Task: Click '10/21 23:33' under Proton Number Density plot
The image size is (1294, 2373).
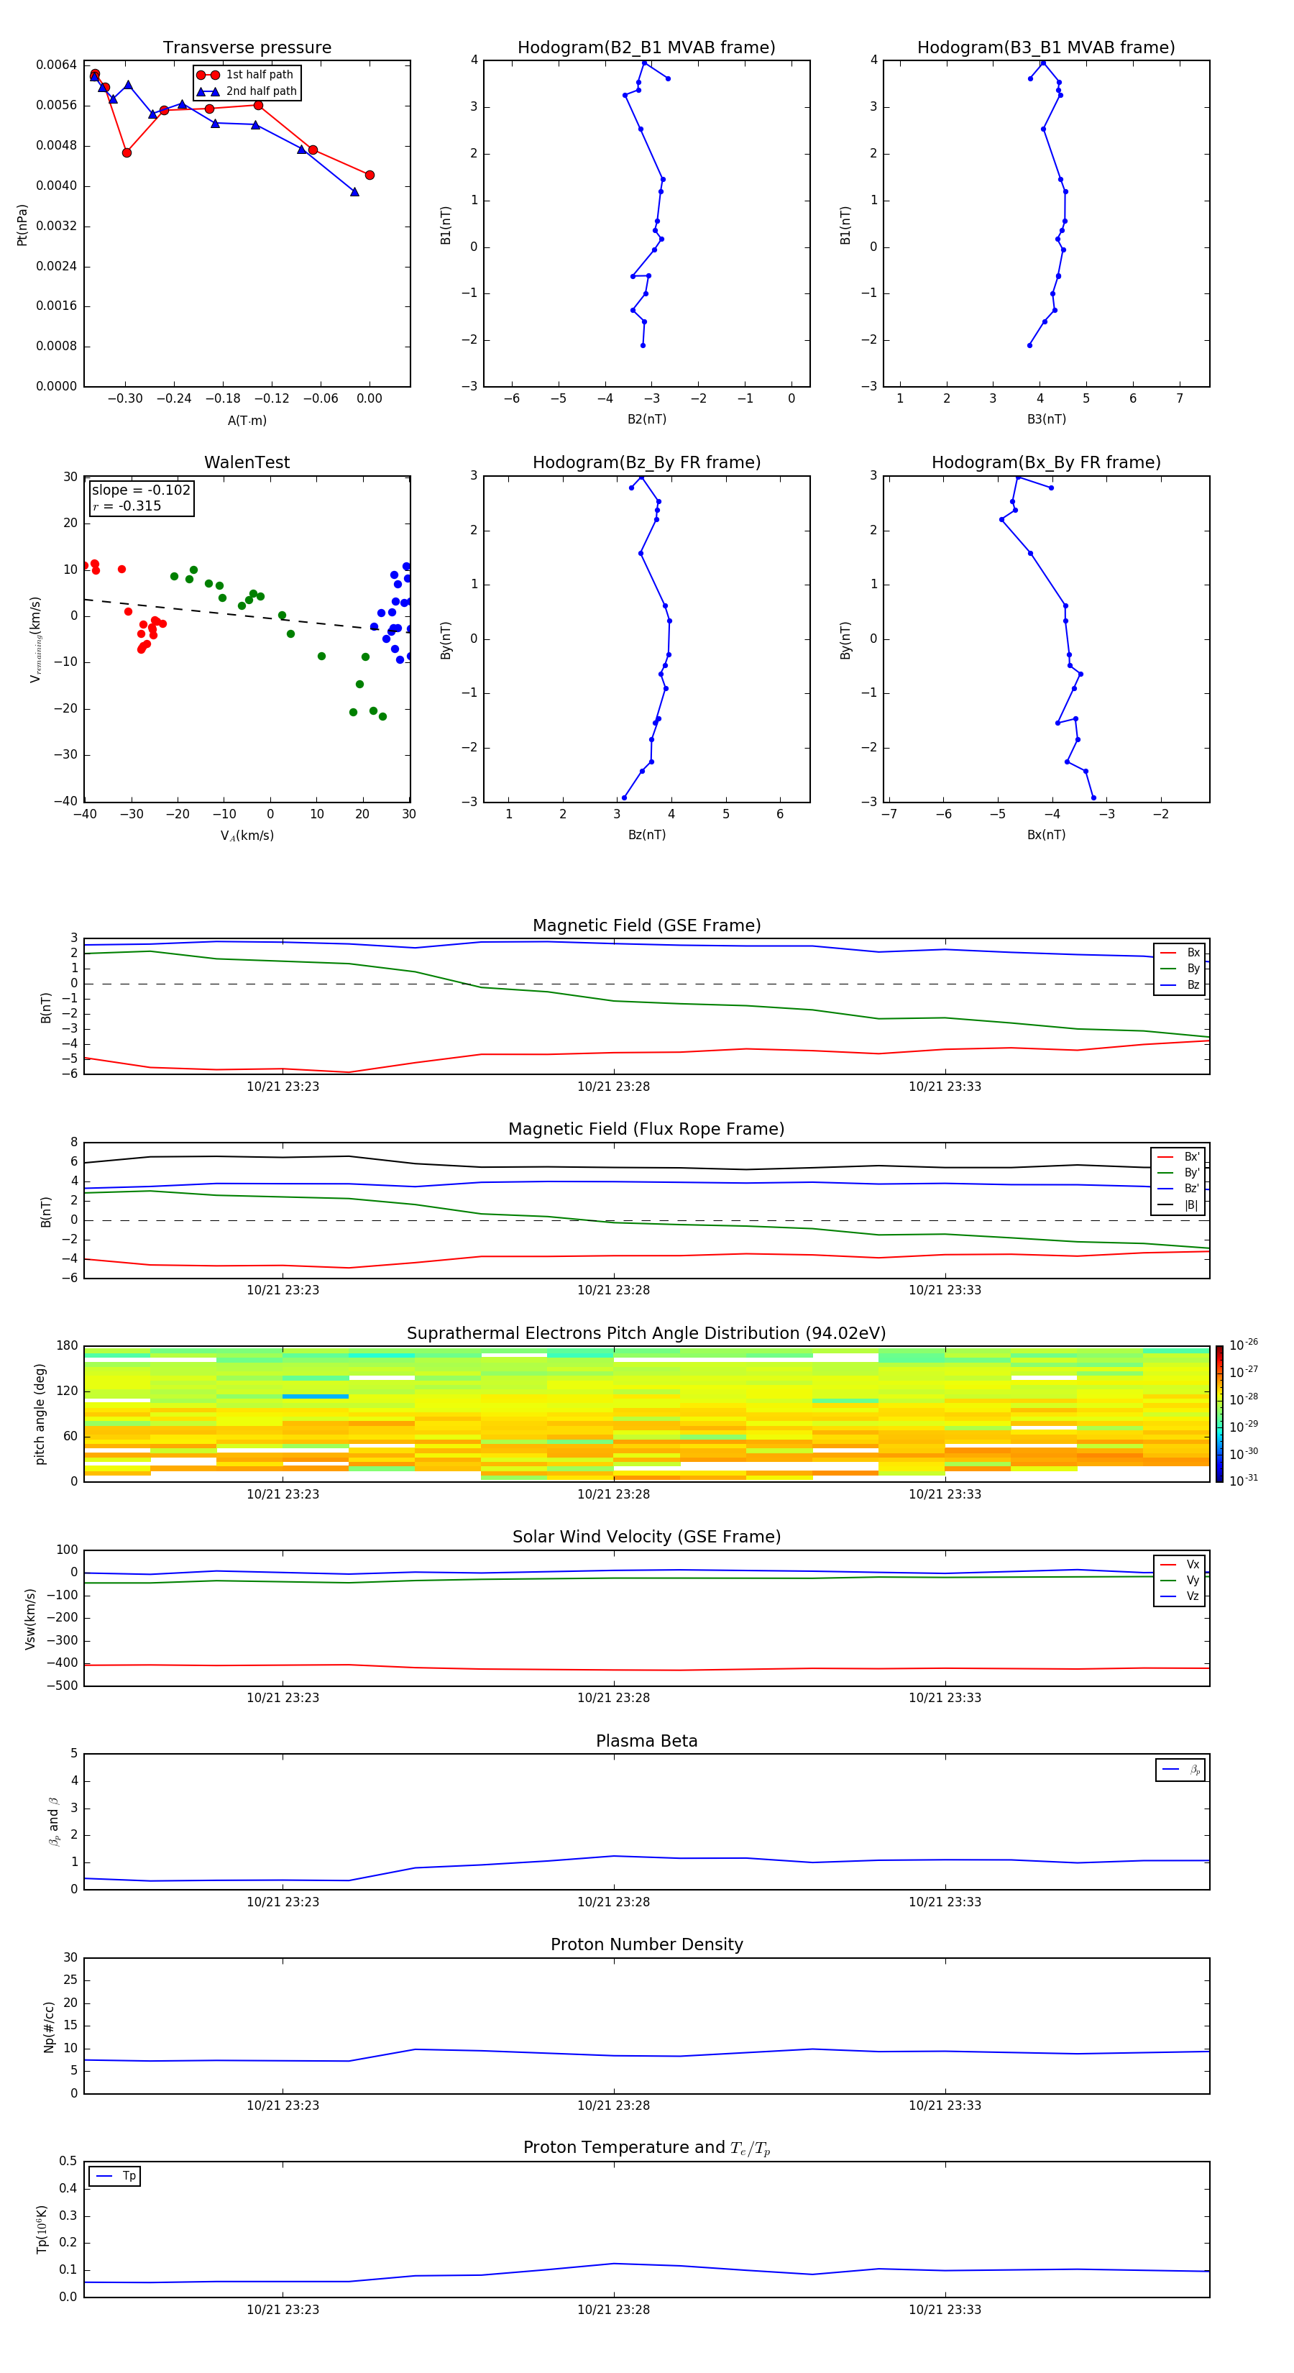Action: (945, 2105)
